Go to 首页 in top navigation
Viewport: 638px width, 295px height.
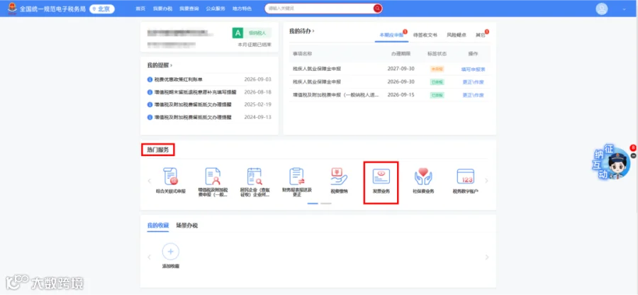(x=140, y=9)
